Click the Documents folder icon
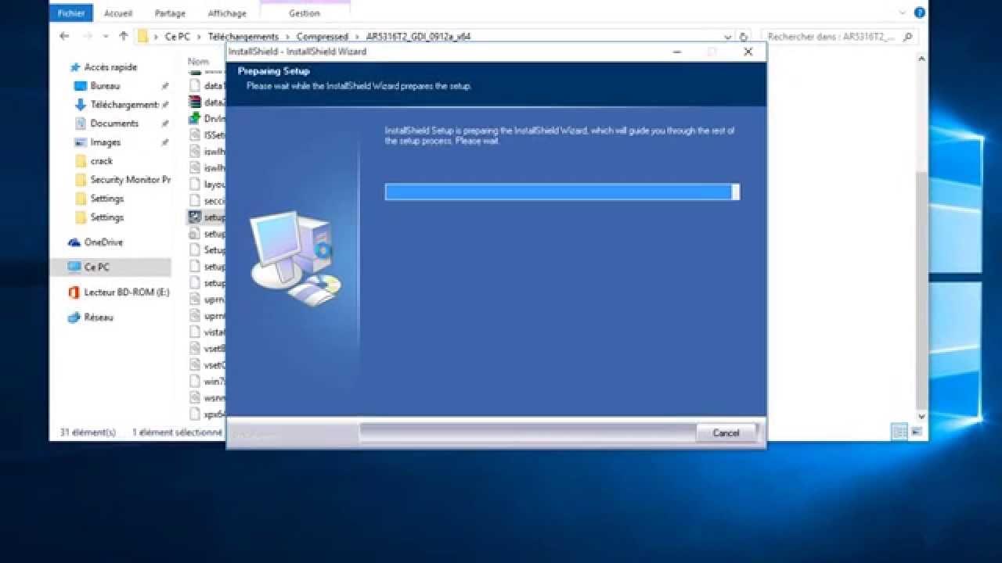Screen dimensions: 1002x563 click(80, 124)
